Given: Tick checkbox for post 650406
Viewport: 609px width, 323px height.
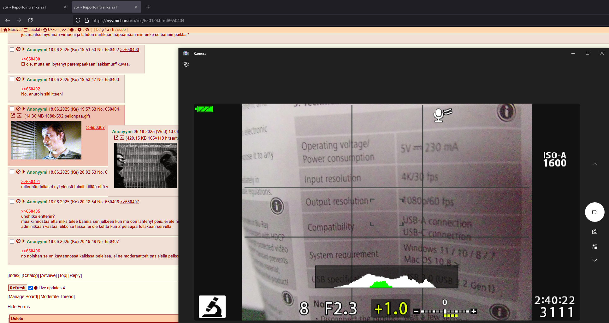Looking at the screenshot, I should 12,201.
